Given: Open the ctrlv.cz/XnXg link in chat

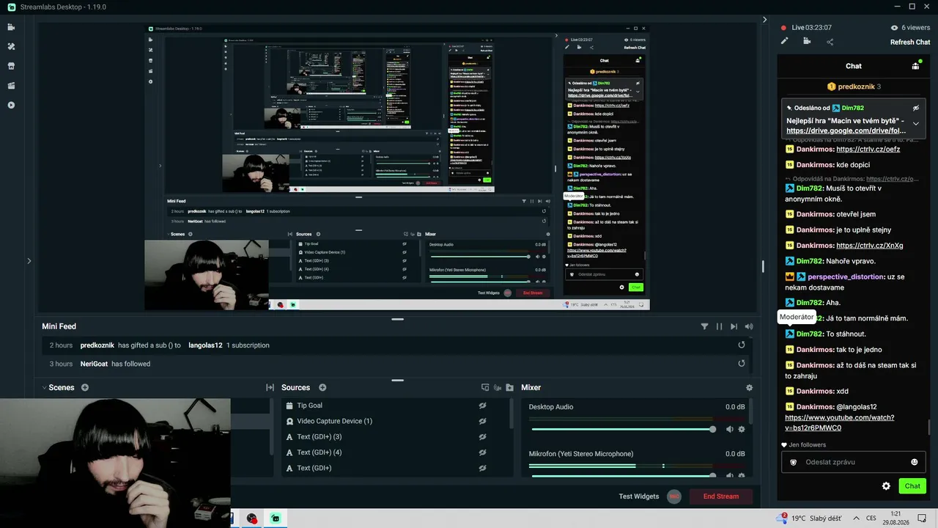Looking at the screenshot, I should pos(870,246).
